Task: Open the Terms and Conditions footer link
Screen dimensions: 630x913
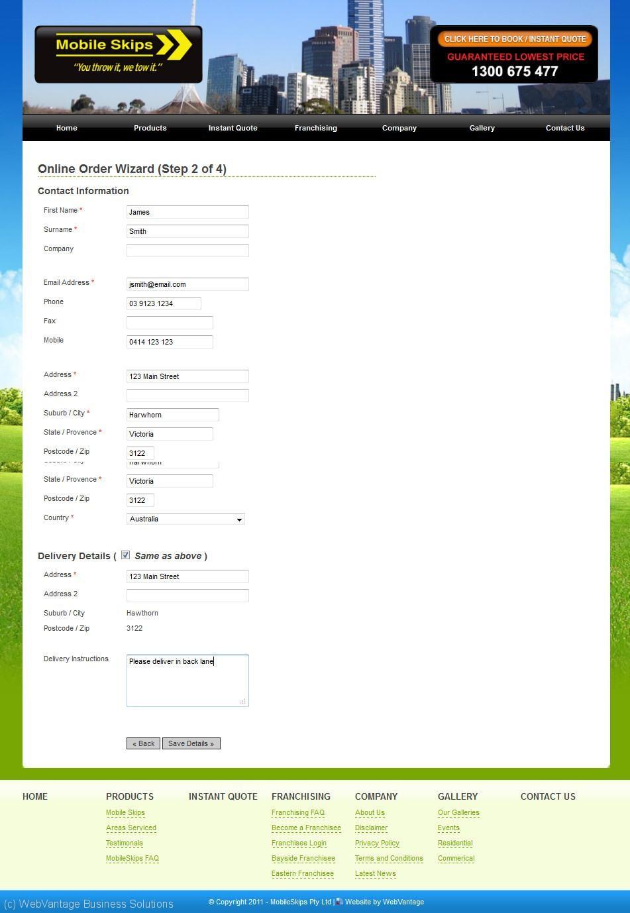Action: (x=389, y=858)
